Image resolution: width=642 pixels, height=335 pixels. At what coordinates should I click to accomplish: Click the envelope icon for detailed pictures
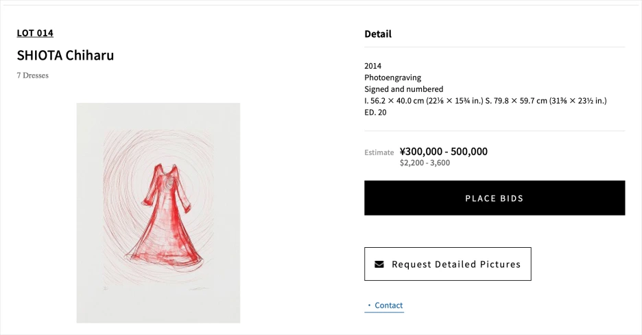coord(379,264)
